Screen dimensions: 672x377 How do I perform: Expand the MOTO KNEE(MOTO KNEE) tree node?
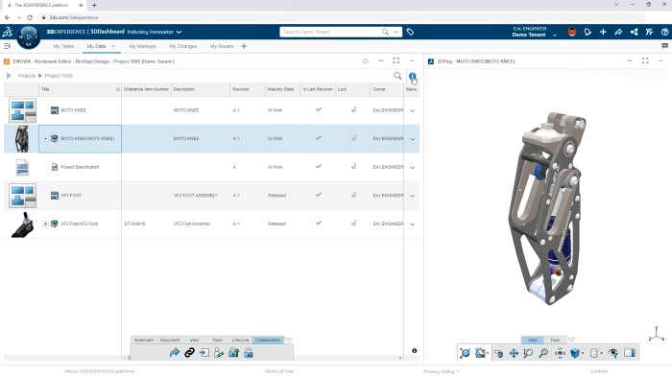[x=45, y=139]
